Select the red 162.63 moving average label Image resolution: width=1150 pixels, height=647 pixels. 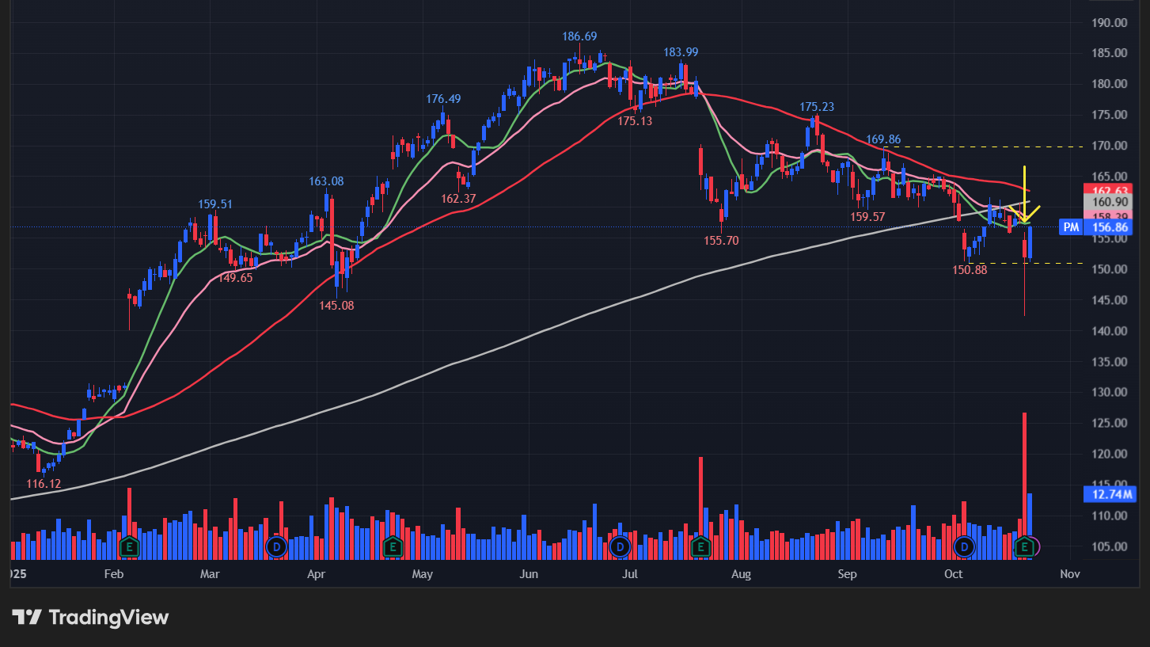pos(1110,190)
